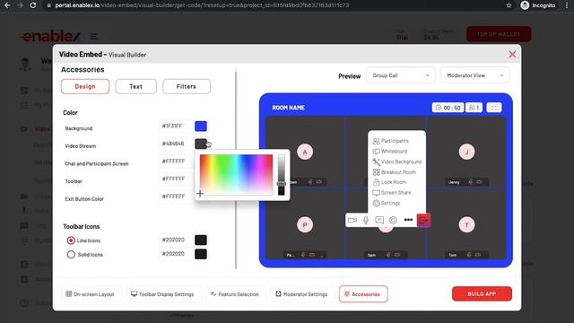The image size is (574, 323).
Task: Click the Incognito profile icon
Action: (525, 5)
